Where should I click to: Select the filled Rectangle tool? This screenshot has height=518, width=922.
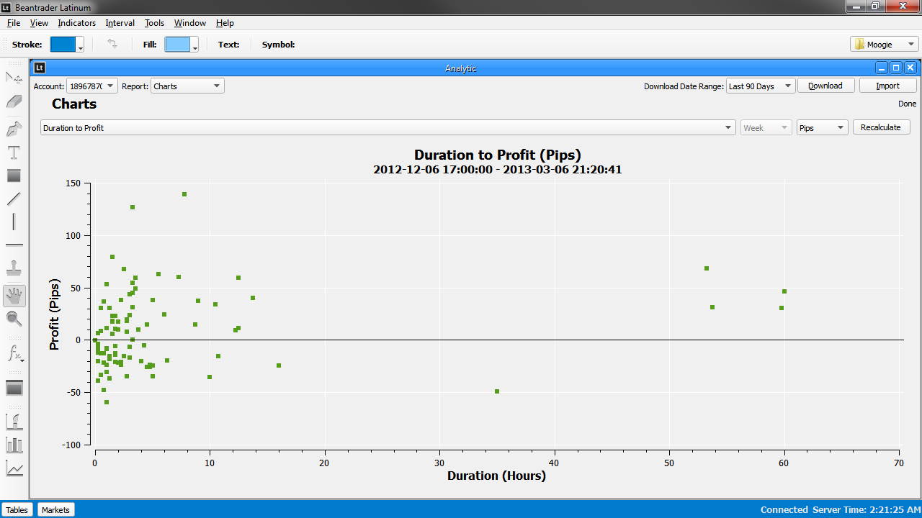[x=14, y=176]
